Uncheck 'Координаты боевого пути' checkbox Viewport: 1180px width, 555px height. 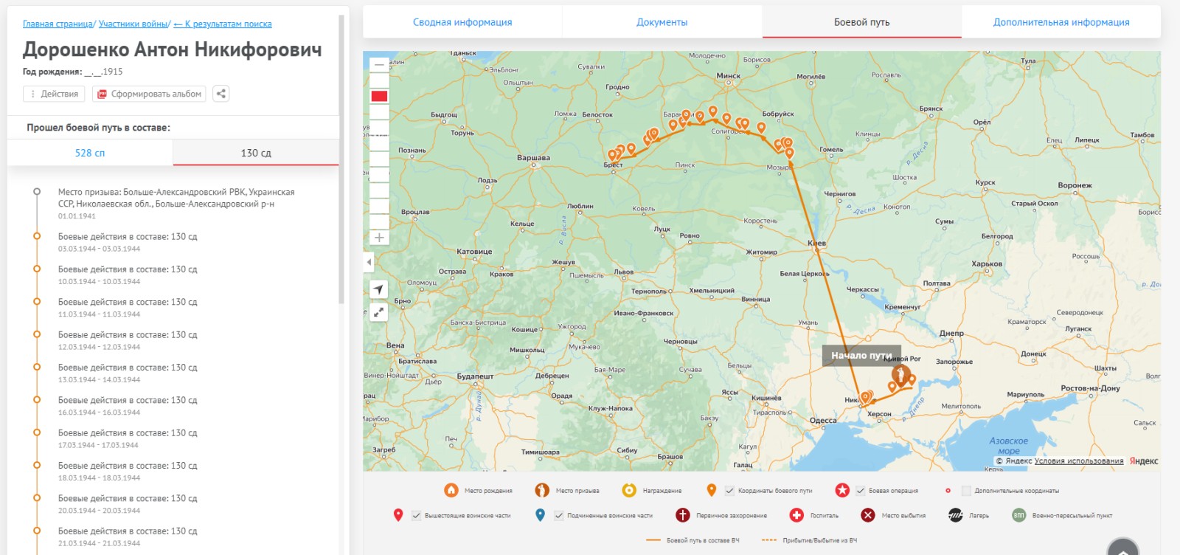pyautogui.click(x=729, y=491)
